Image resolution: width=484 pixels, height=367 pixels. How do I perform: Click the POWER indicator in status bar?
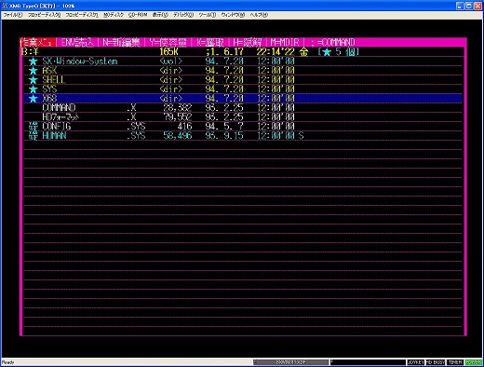pyautogui.click(x=473, y=362)
